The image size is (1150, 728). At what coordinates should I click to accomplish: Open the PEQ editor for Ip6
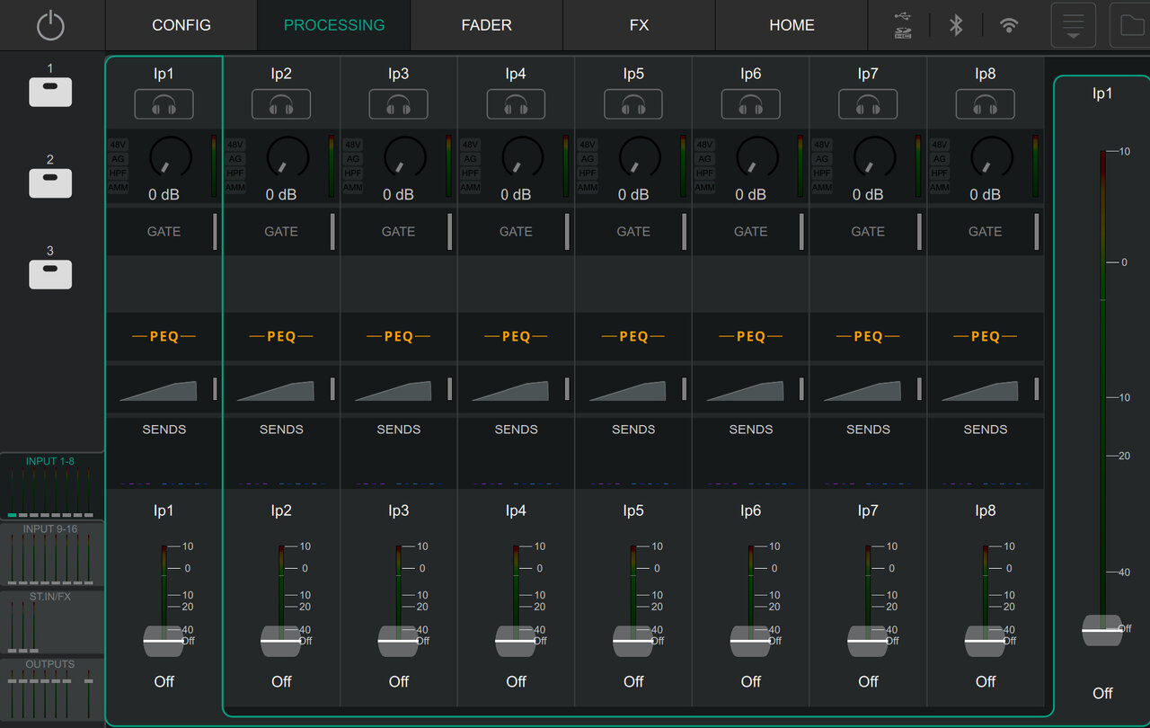point(751,336)
